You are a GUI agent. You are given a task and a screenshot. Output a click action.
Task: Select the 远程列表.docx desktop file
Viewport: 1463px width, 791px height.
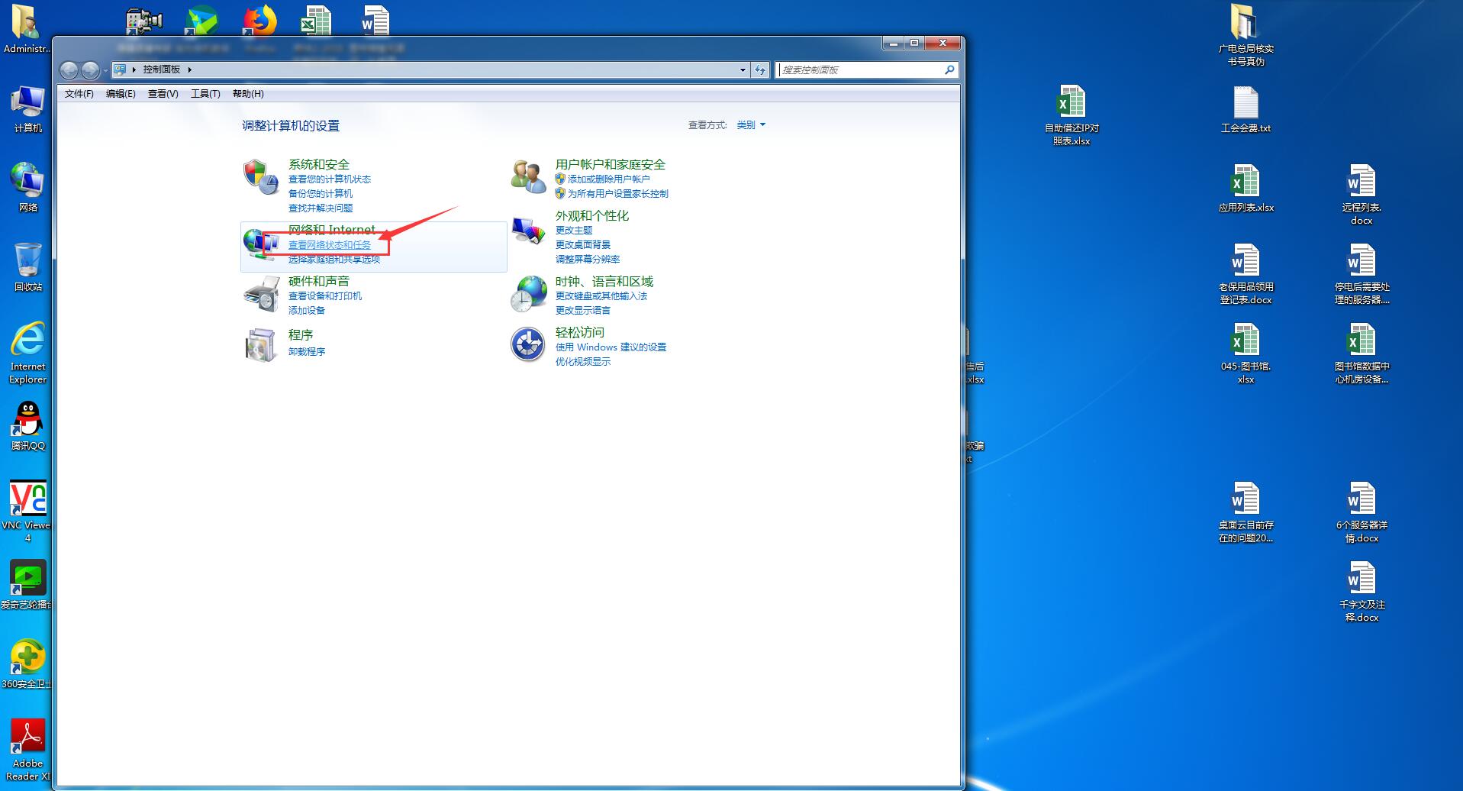[1361, 195]
